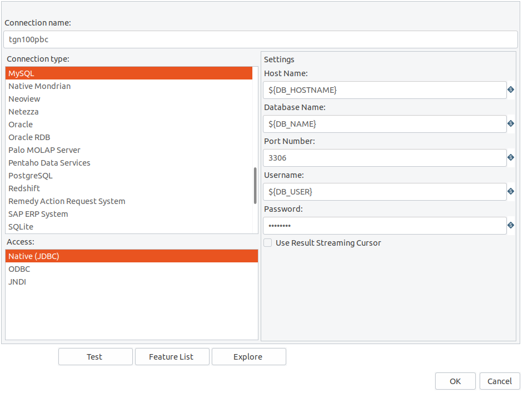Select Native Mondrian connection type
The height and width of the screenshot is (393, 523).
pyautogui.click(x=129, y=86)
